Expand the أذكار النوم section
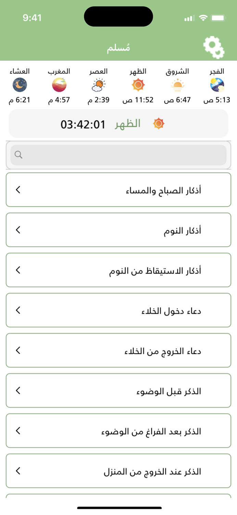This screenshot has width=237, height=515. coord(18,230)
